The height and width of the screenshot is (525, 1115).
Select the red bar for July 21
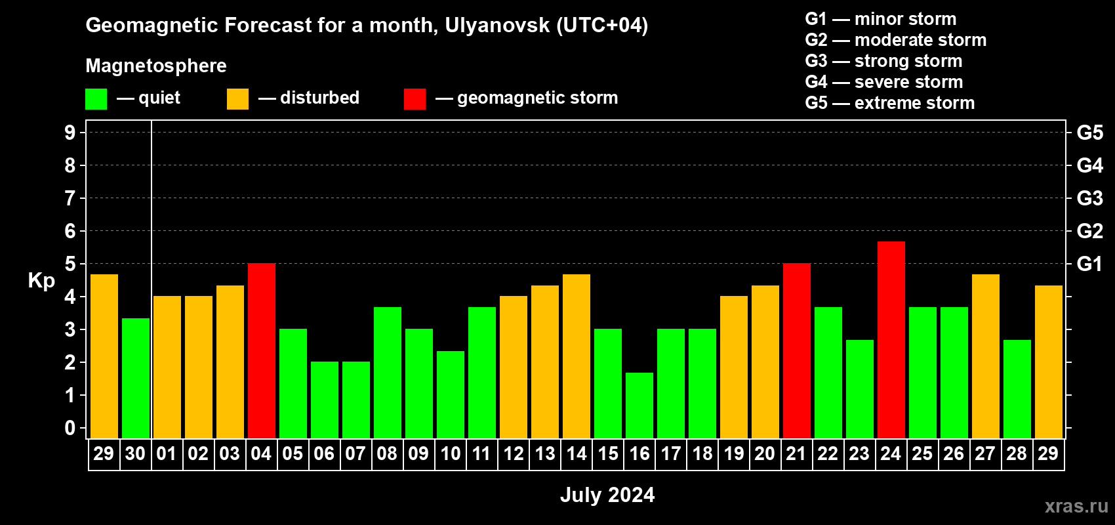(x=796, y=351)
